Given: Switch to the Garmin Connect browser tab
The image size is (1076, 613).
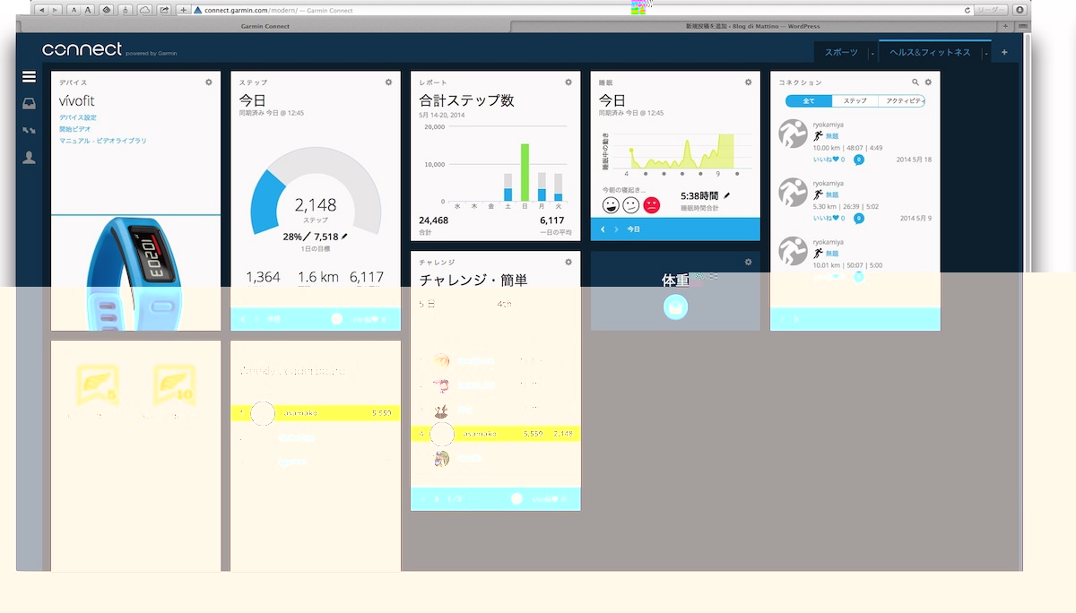Looking at the screenshot, I should click(x=265, y=27).
